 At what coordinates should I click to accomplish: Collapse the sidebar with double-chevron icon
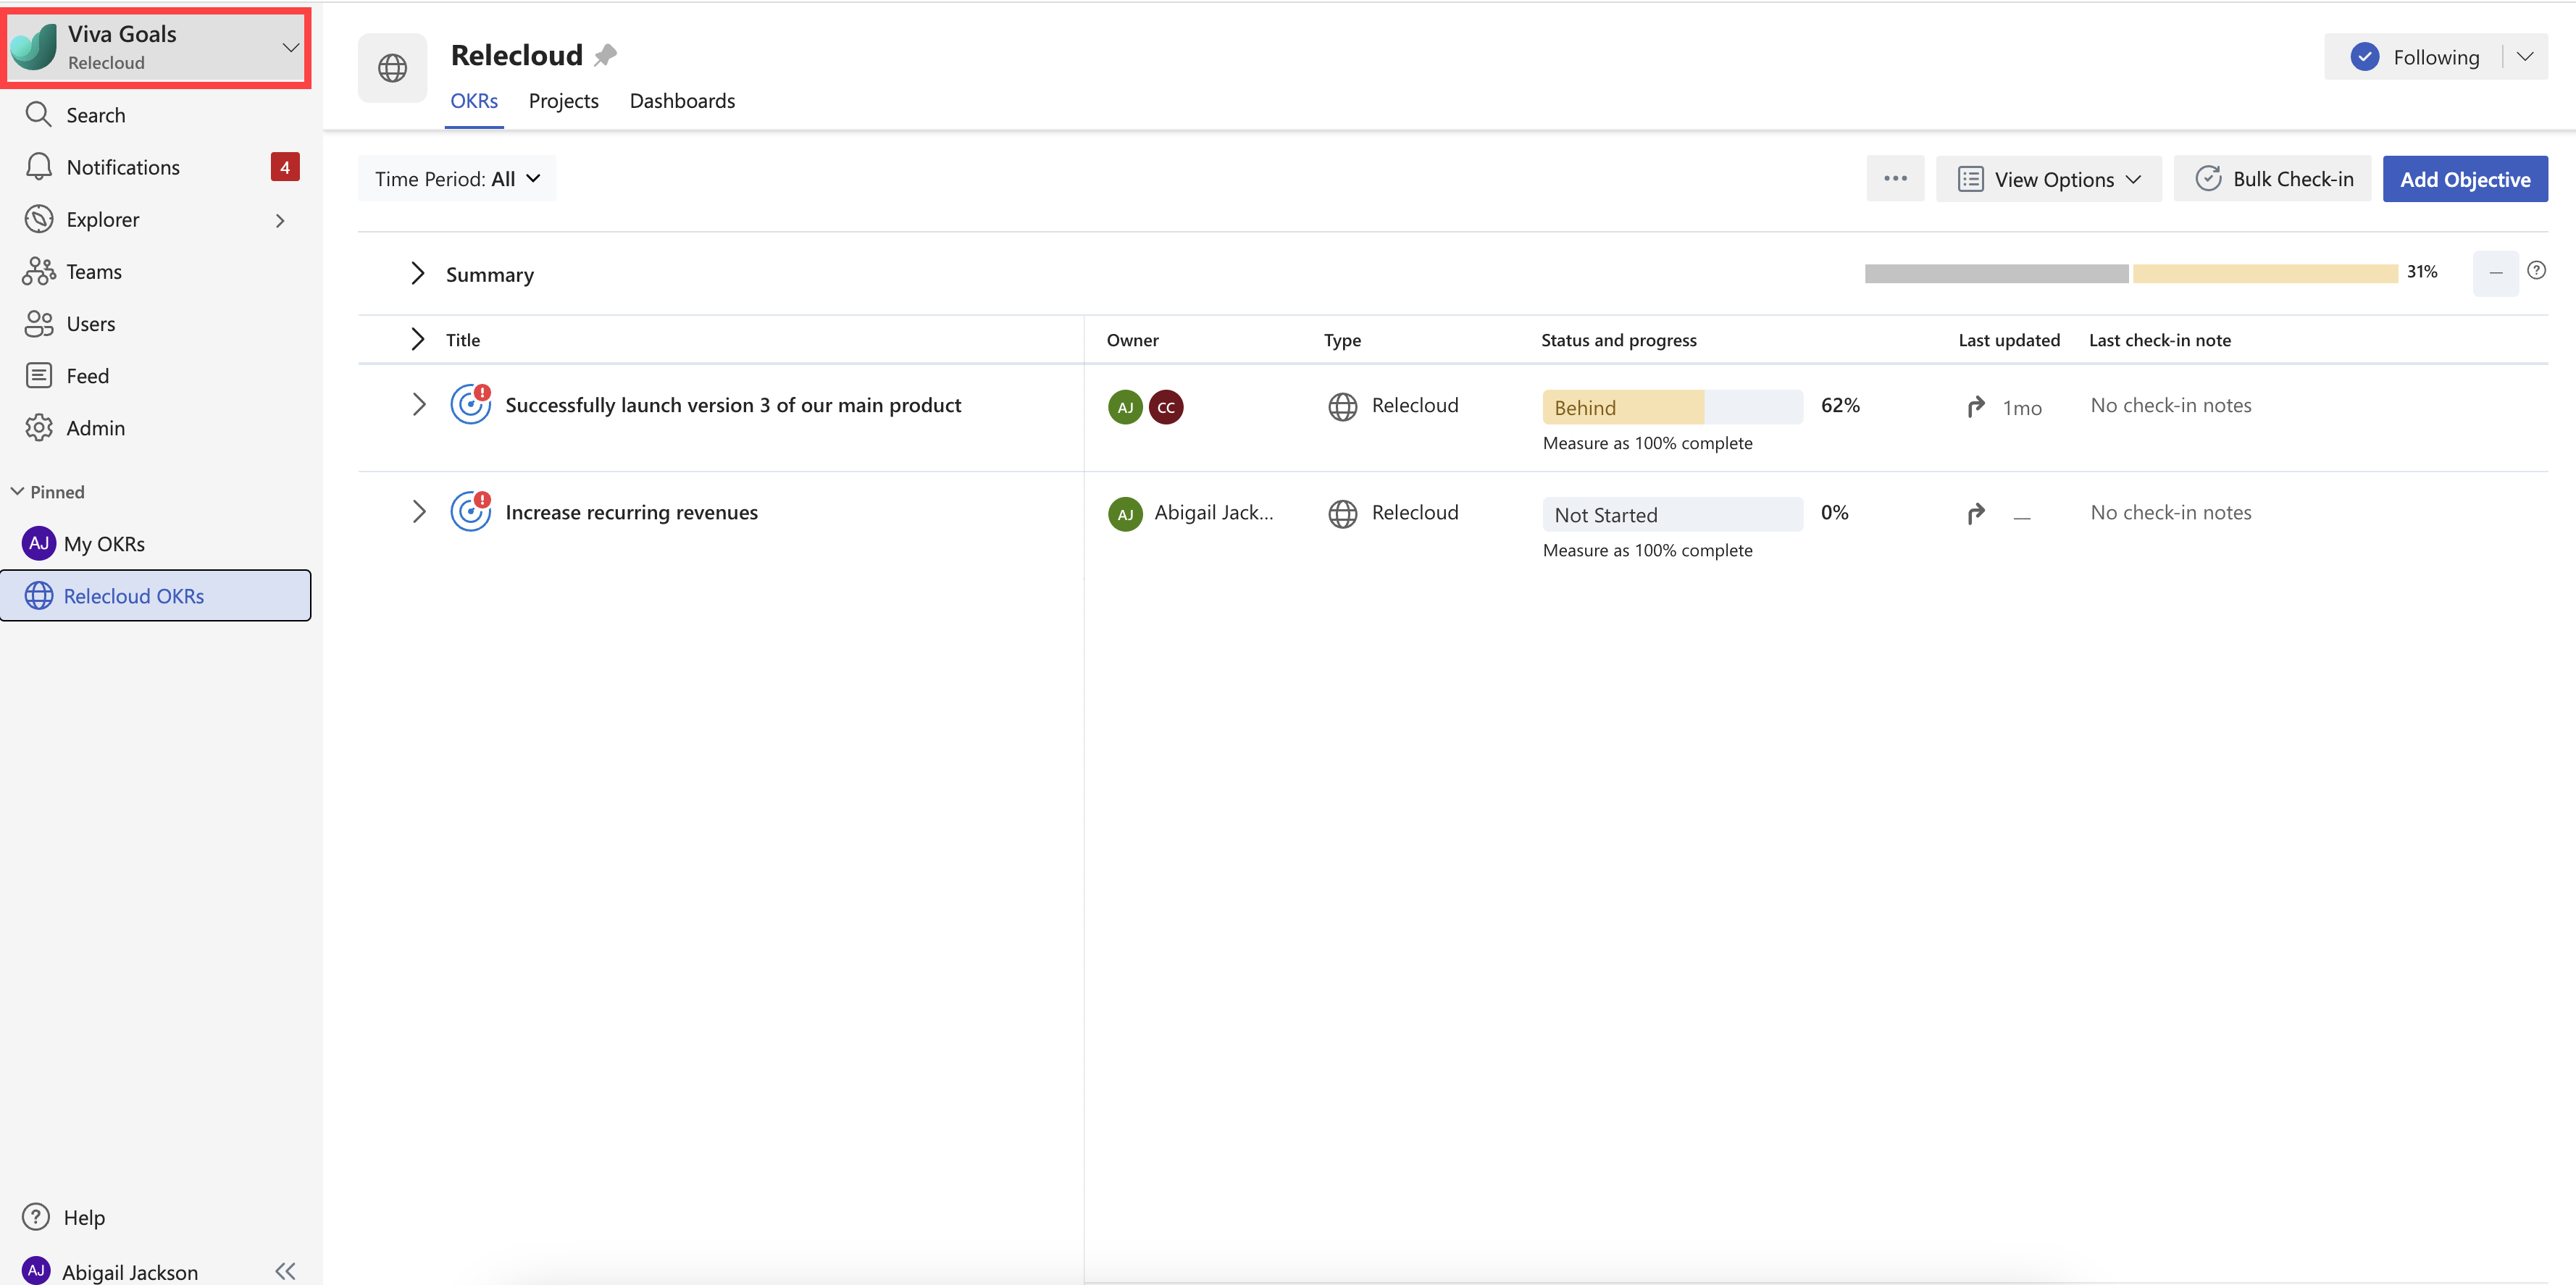[285, 1270]
